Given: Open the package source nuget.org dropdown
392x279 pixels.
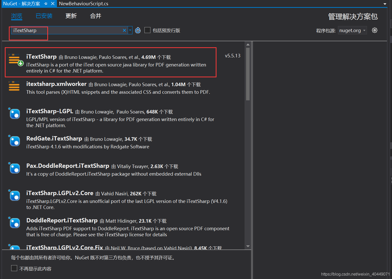Looking at the screenshot, I should point(352,30).
